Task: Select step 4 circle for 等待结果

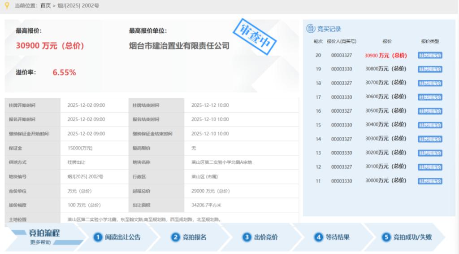Action: click(x=318, y=237)
